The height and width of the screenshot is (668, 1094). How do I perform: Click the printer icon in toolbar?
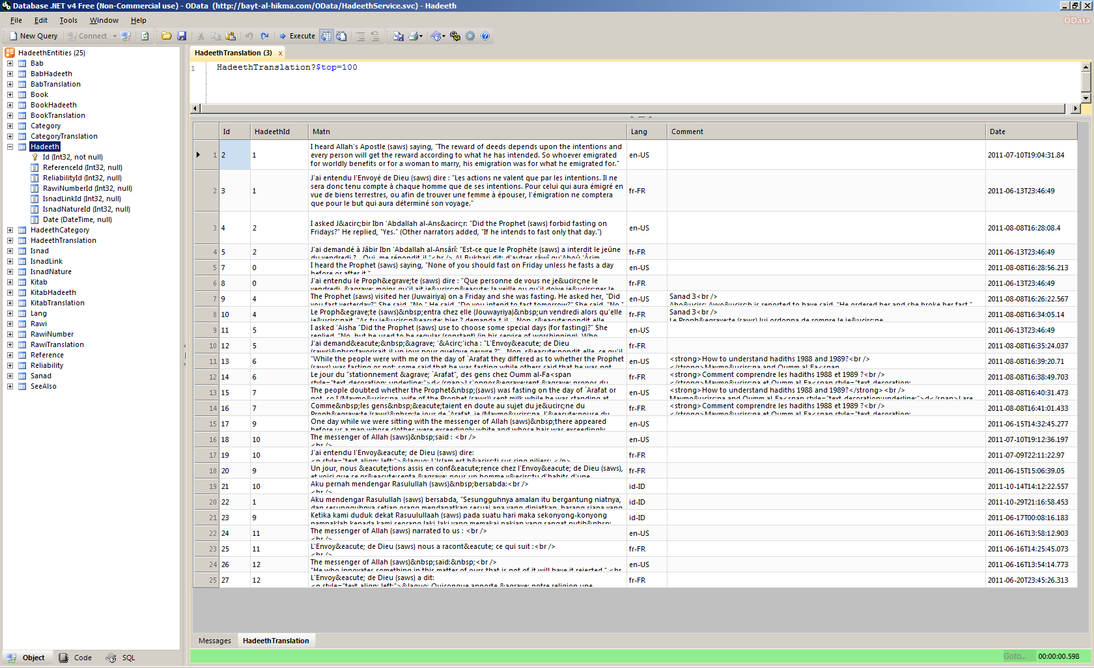point(413,36)
